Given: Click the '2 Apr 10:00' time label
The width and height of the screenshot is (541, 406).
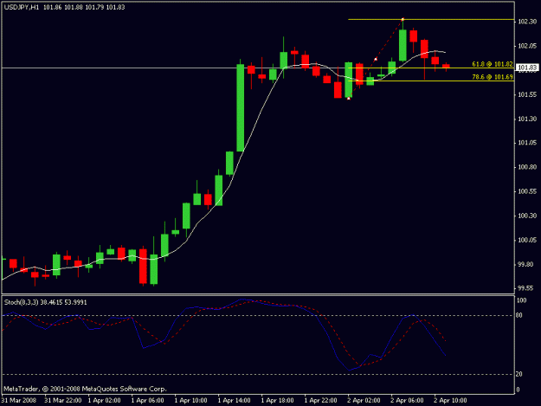Looking at the screenshot, I should click(450, 401).
